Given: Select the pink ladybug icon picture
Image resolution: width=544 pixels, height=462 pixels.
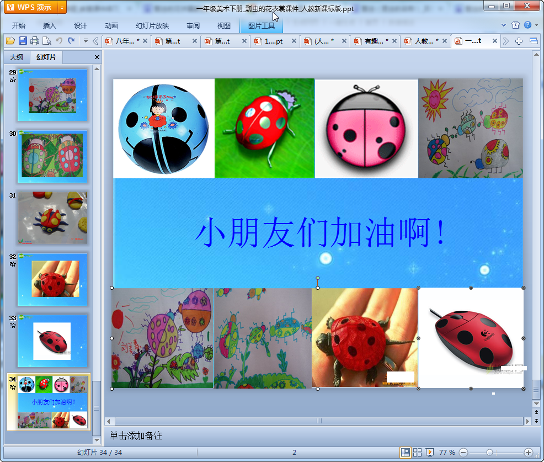Looking at the screenshot, I should [x=366, y=129].
